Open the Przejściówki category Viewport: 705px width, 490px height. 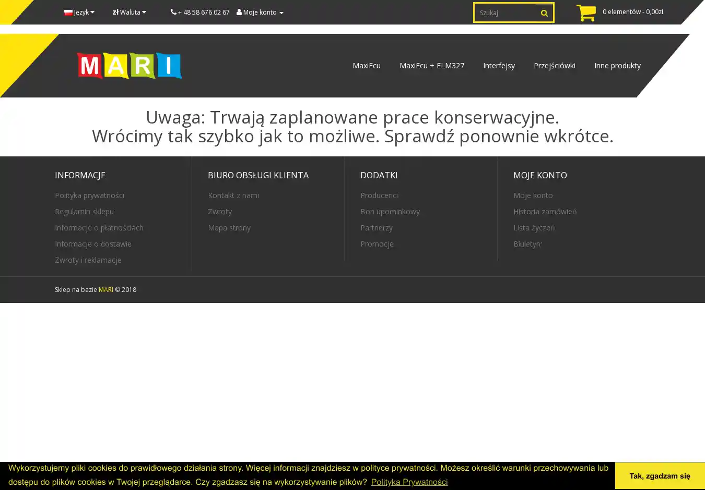(x=554, y=66)
